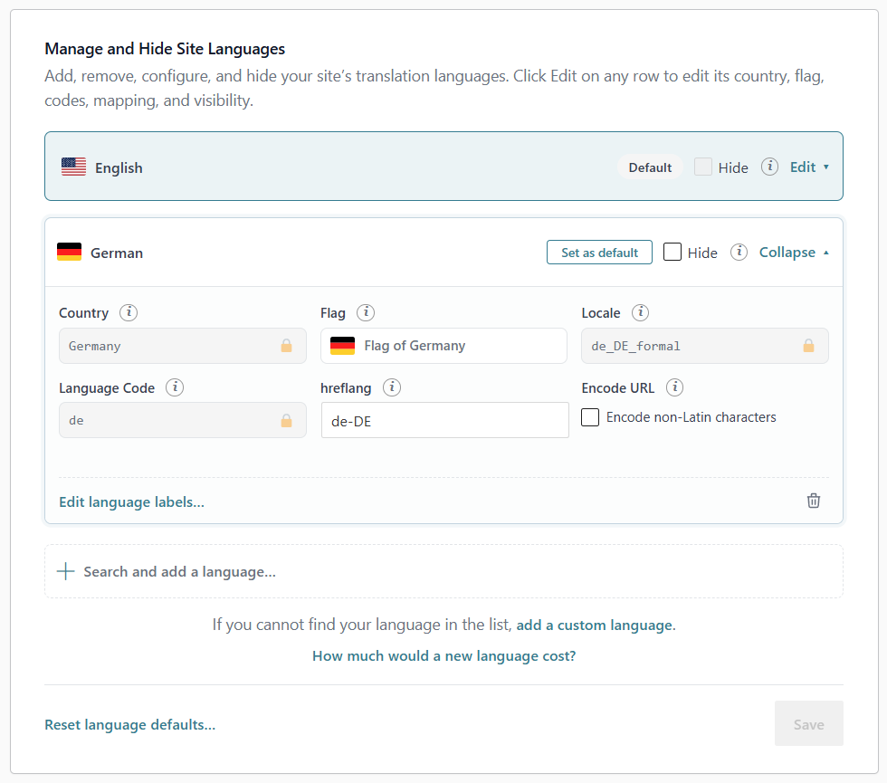The height and width of the screenshot is (783, 887).
Task: Toggle the Hide checkbox for German
Action: 672,252
